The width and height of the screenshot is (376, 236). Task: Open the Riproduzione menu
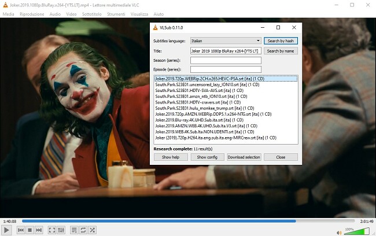(x=32, y=14)
